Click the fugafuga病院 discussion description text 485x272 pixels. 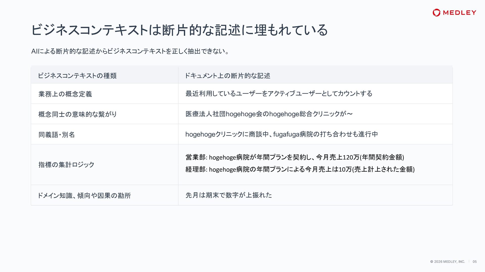pos(282,134)
